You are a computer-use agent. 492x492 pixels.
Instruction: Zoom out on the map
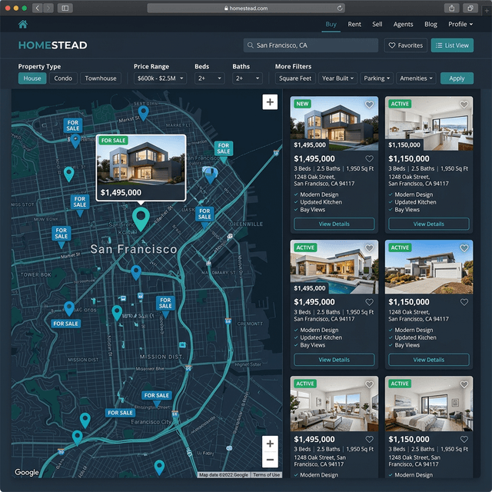click(x=270, y=460)
